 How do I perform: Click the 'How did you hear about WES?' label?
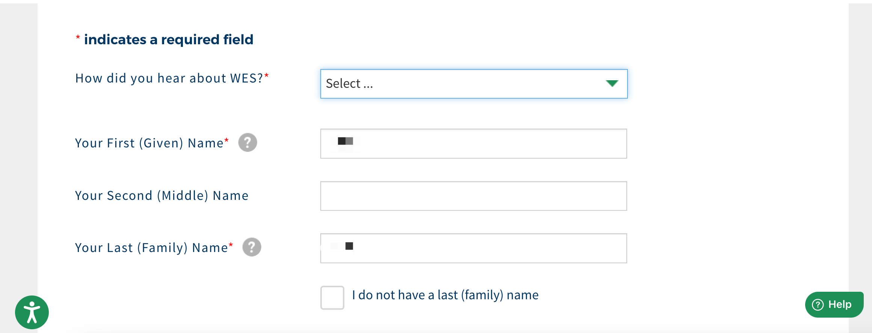[169, 78]
